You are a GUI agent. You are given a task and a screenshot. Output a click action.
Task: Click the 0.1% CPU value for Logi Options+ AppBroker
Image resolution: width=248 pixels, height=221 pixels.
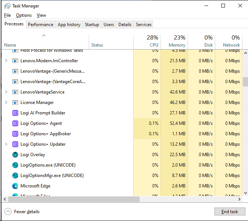pyautogui.click(x=153, y=134)
